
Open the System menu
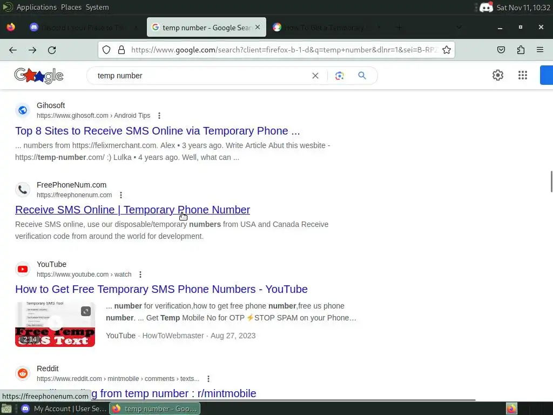click(x=97, y=7)
